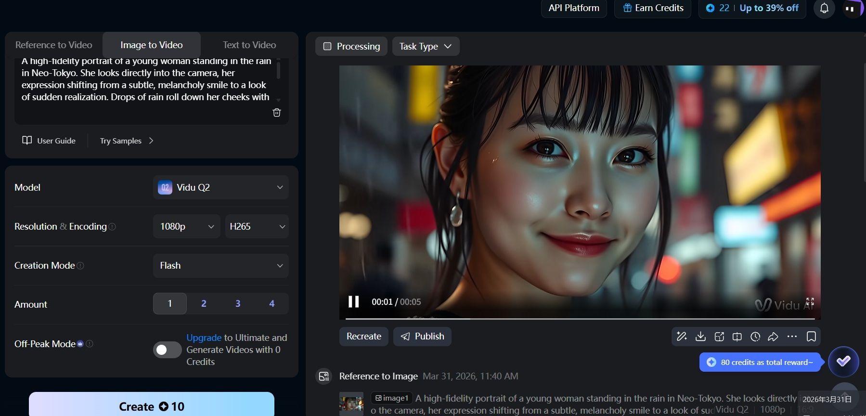Toggle the Processing checkbox
This screenshot has height=416, width=866.
pyautogui.click(x=327, y=46)
